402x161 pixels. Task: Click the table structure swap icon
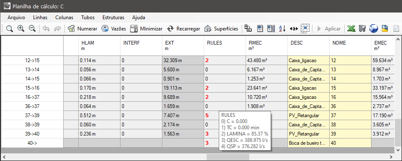pyautogui.click(x=248, y=28)
